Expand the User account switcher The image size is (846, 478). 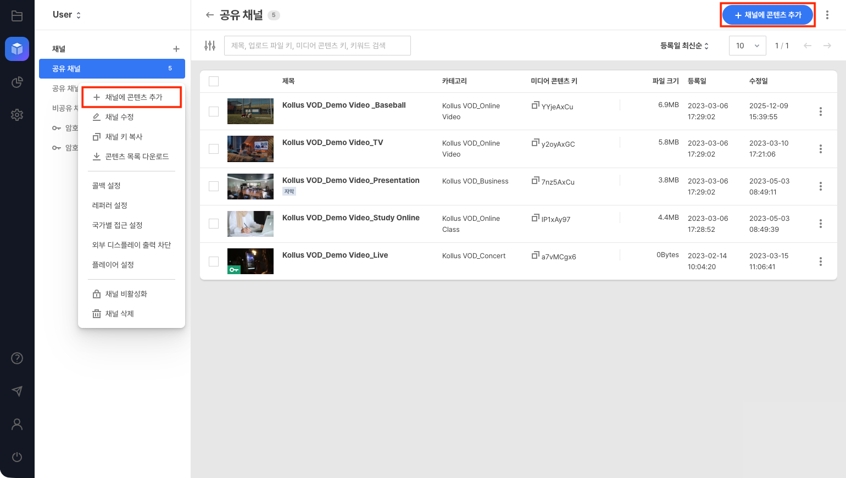[x=66, y=15]
